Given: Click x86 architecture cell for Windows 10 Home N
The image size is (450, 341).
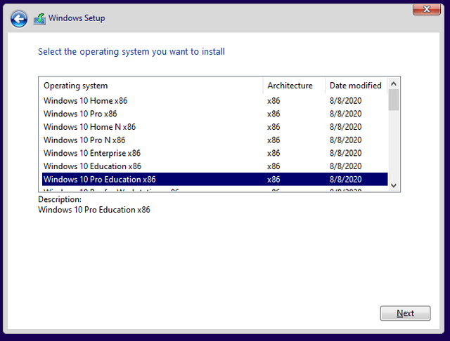Looking at the screenshot, I should tap(274, 127).
